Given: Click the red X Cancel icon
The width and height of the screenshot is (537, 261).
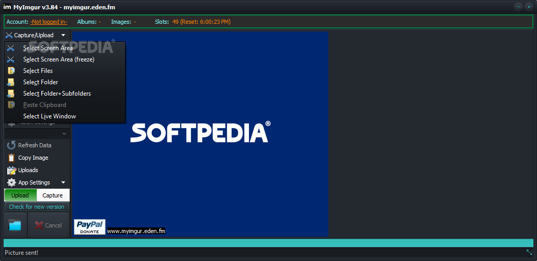Looking at the screenshot, I should (39, 225).
